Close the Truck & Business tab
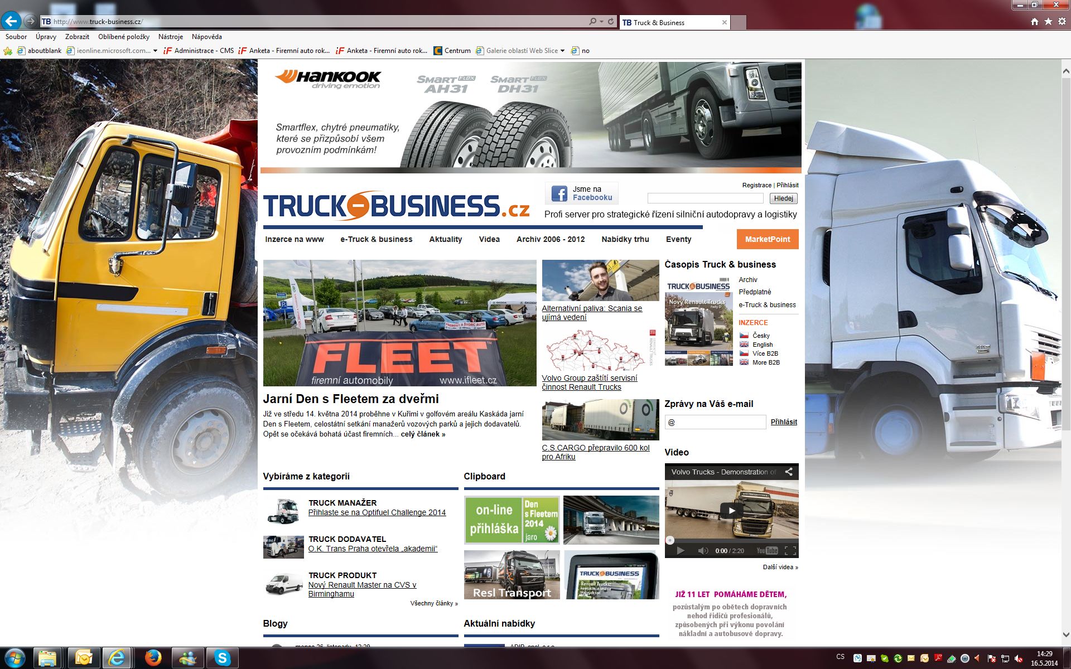 (724, 22)
